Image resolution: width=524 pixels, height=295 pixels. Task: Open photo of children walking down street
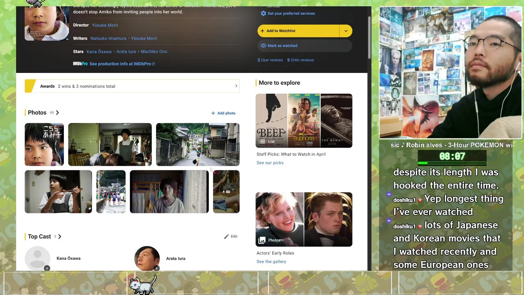coord(111,192)
